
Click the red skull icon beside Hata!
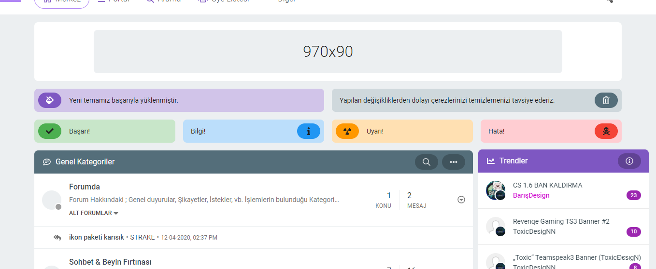(x=606, y=131)
